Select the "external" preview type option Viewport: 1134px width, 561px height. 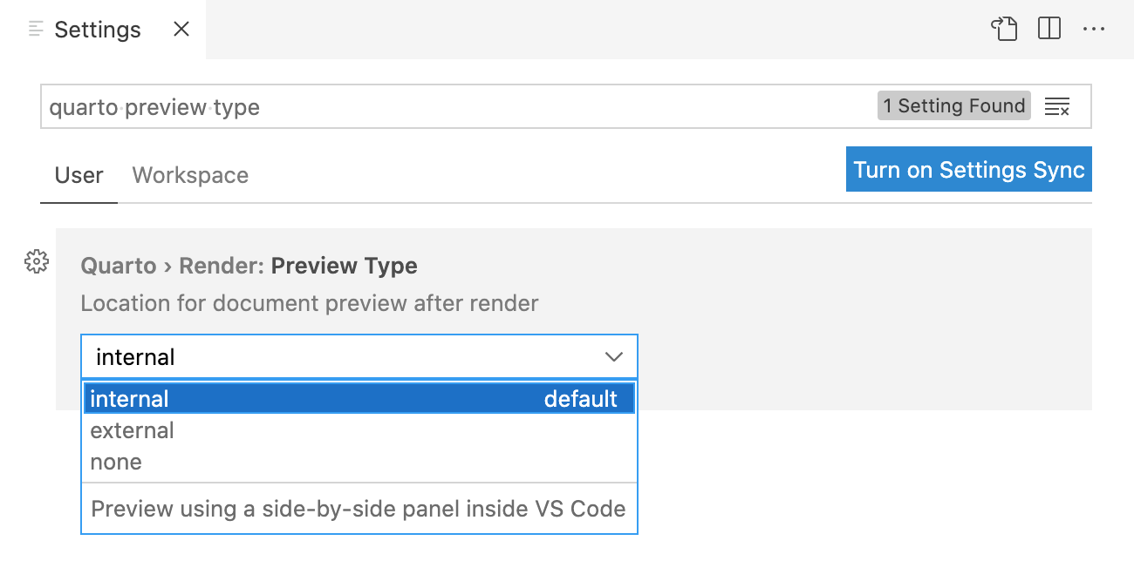(x=132, y=429)
